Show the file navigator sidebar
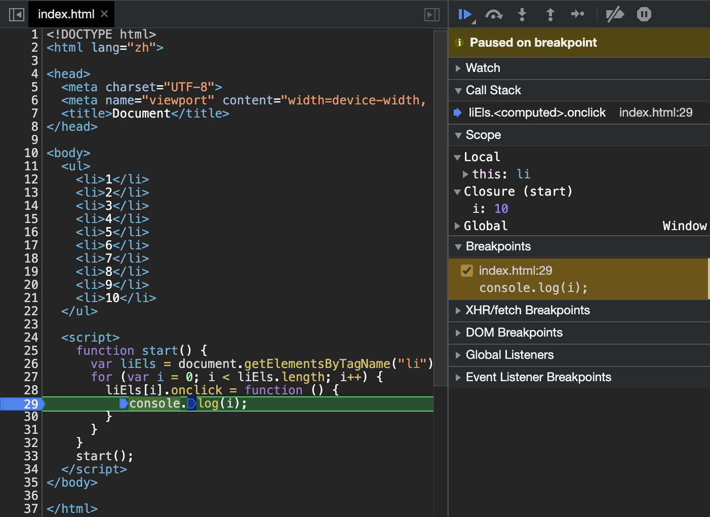Viewport: 710px width, 517px height. (17, 15)
